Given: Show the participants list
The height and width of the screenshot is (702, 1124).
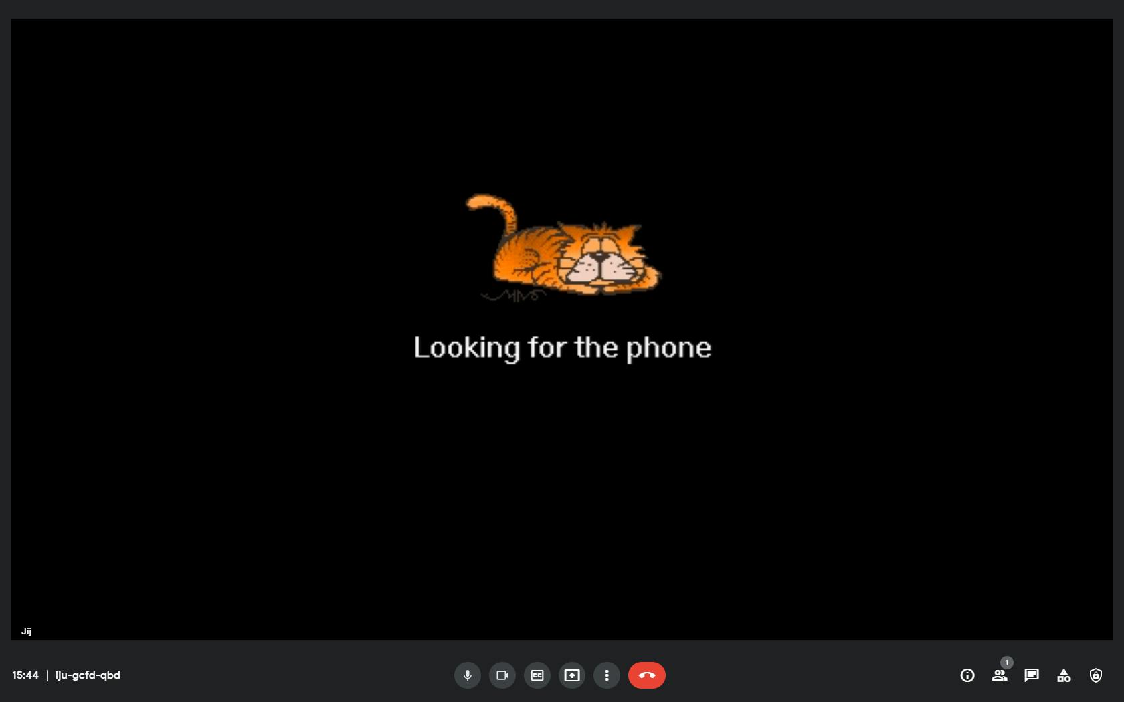Looking at the screenshot, I should click(x=1000, y=675).
